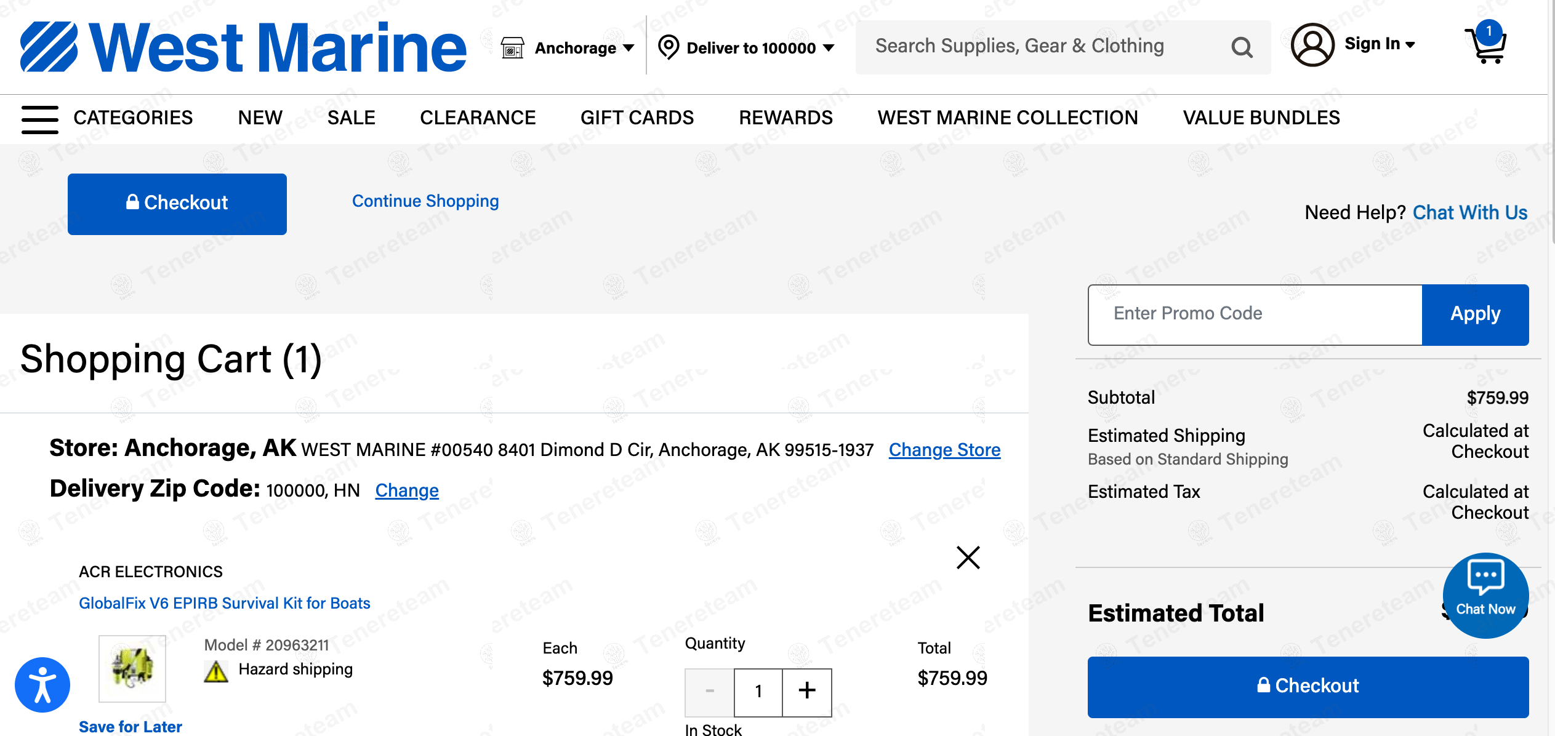The image size is (1555, 736).
Task: Click the West Marine logo
Action: pyautogui.click(x=243, y=47)
